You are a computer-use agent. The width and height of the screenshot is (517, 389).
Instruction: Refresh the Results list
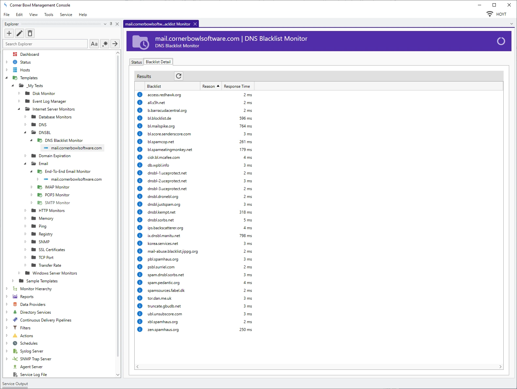pyautogui.click(x=179, y=76)
